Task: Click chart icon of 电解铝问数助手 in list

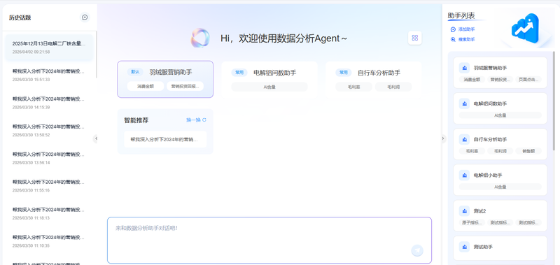Action: pos(464,103)
